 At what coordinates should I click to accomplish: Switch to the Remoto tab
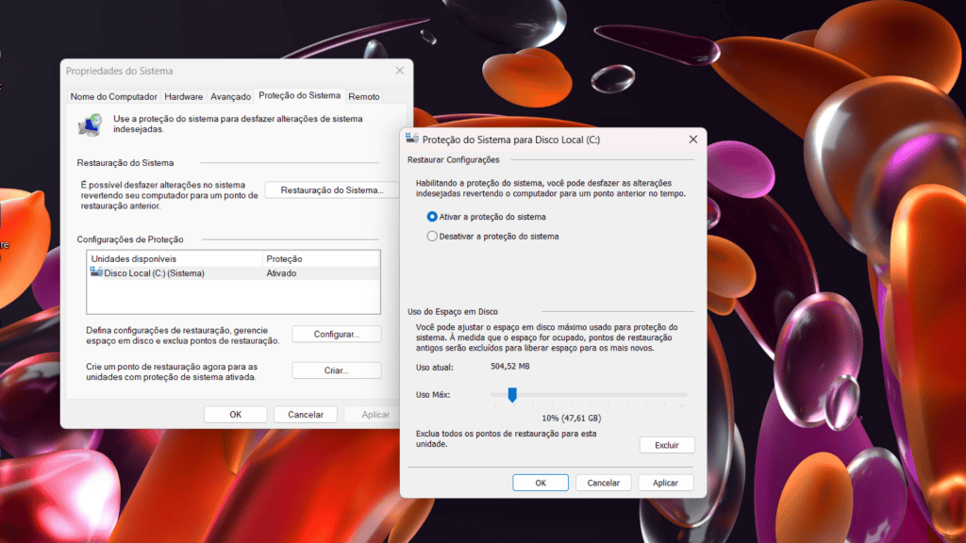coord(364,96)
